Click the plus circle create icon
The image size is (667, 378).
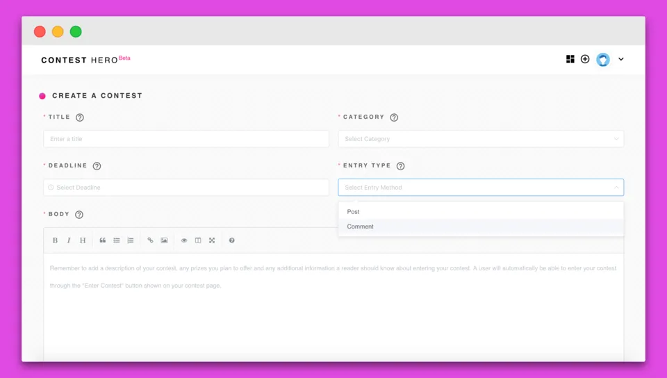(x=585, y=59)
